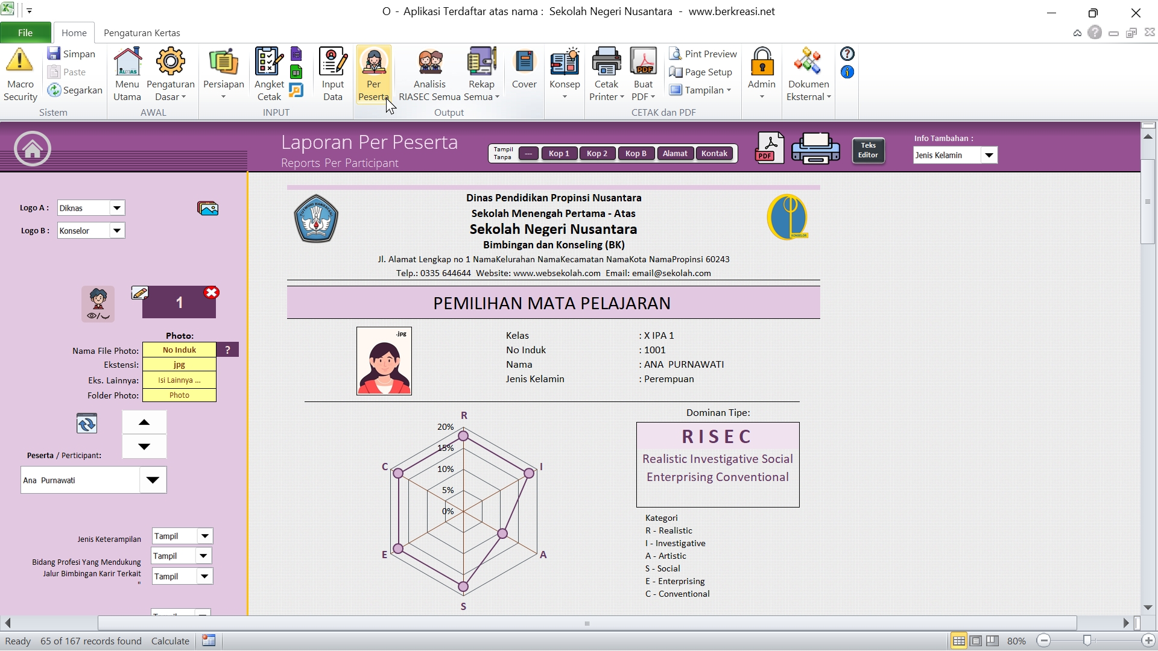Open the File menu tab
This screenshot has width=1158, height=651.
[x=25, y=33]
